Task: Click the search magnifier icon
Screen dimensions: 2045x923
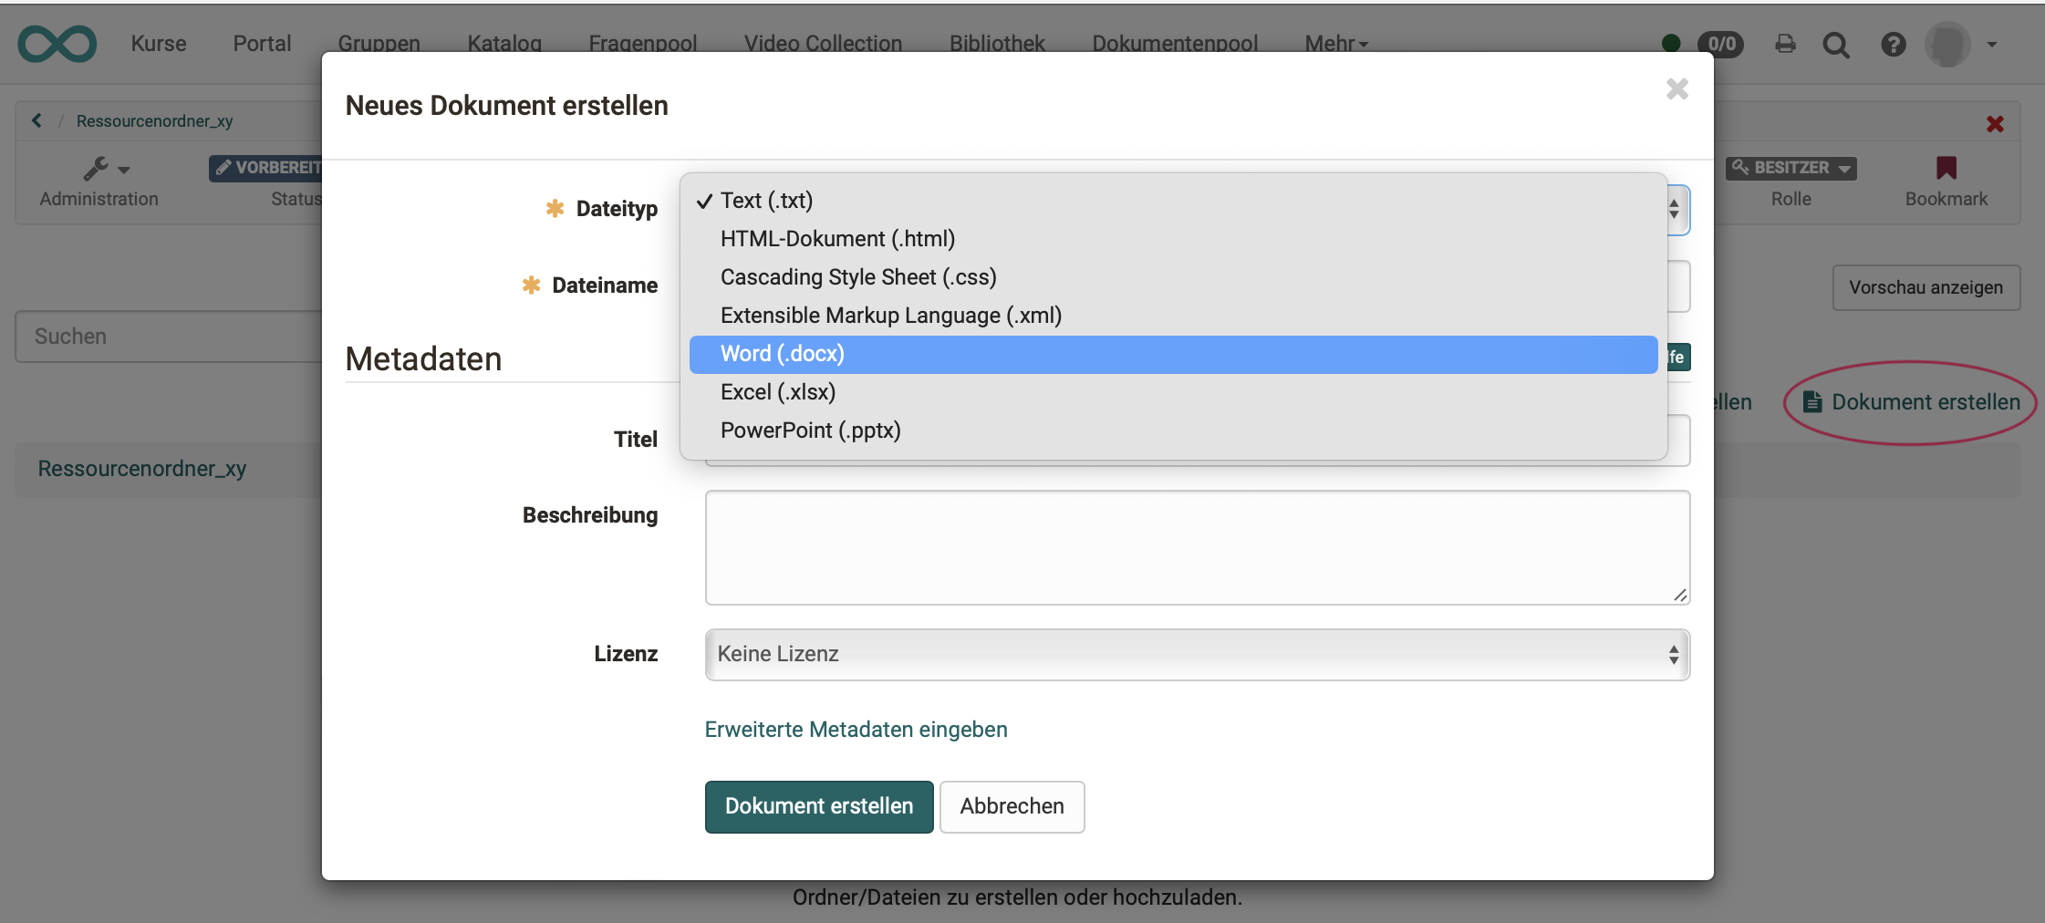Action: [1835, 45]
